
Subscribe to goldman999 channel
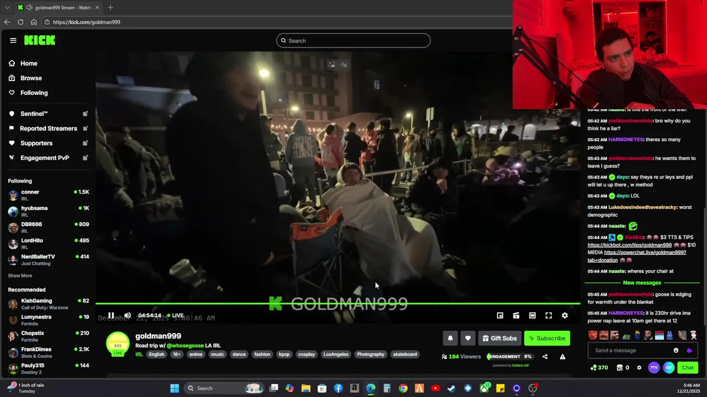(547, 338)
